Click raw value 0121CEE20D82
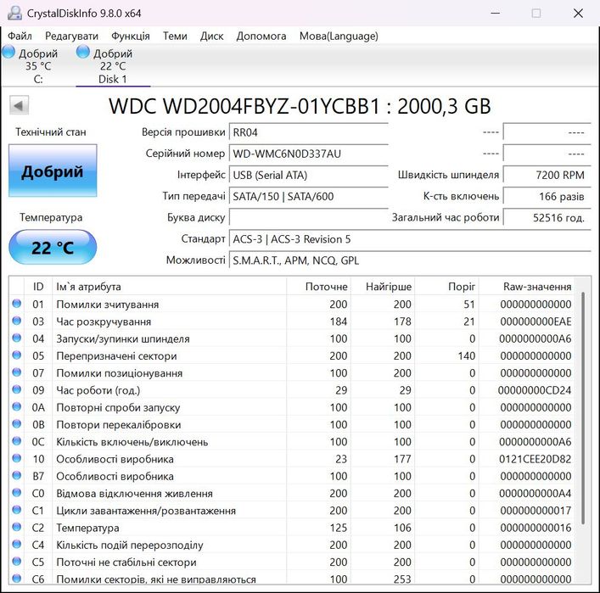Screen dimensions: 600x593 (535, 459)
